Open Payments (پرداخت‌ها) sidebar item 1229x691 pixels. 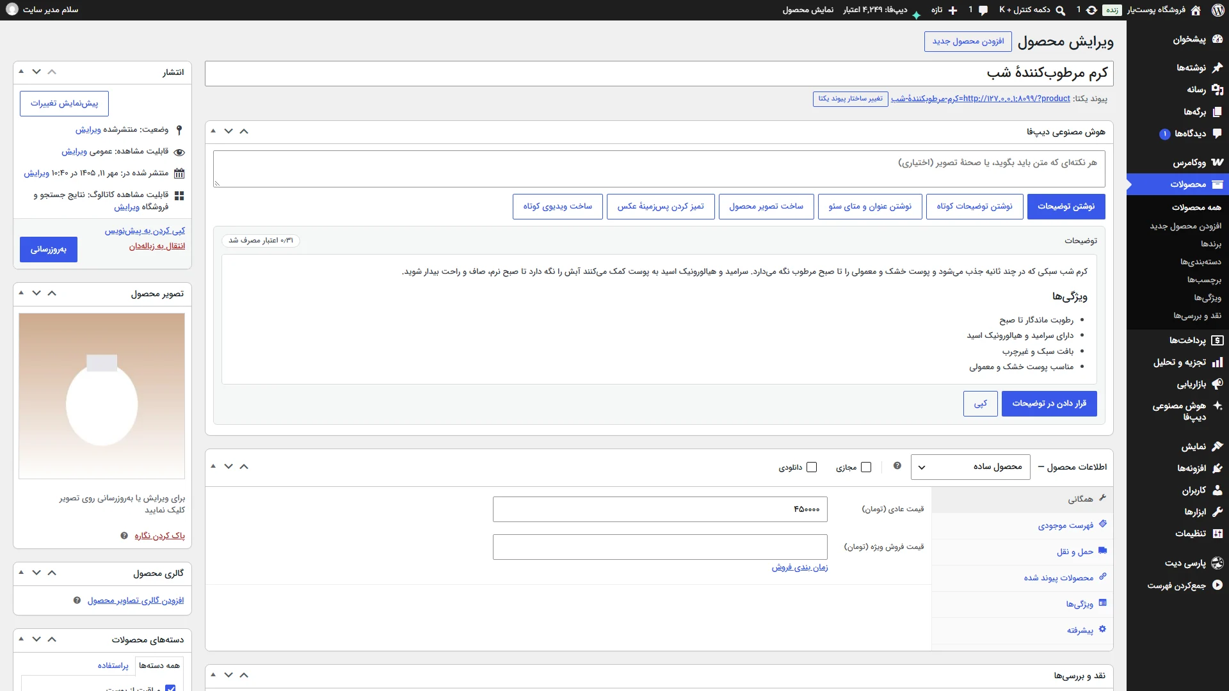pyautogui.click(x=1178, y=340)
